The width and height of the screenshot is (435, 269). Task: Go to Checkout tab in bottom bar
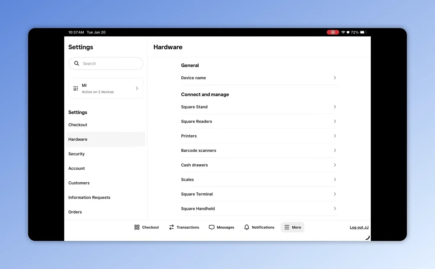click(146, 227)
